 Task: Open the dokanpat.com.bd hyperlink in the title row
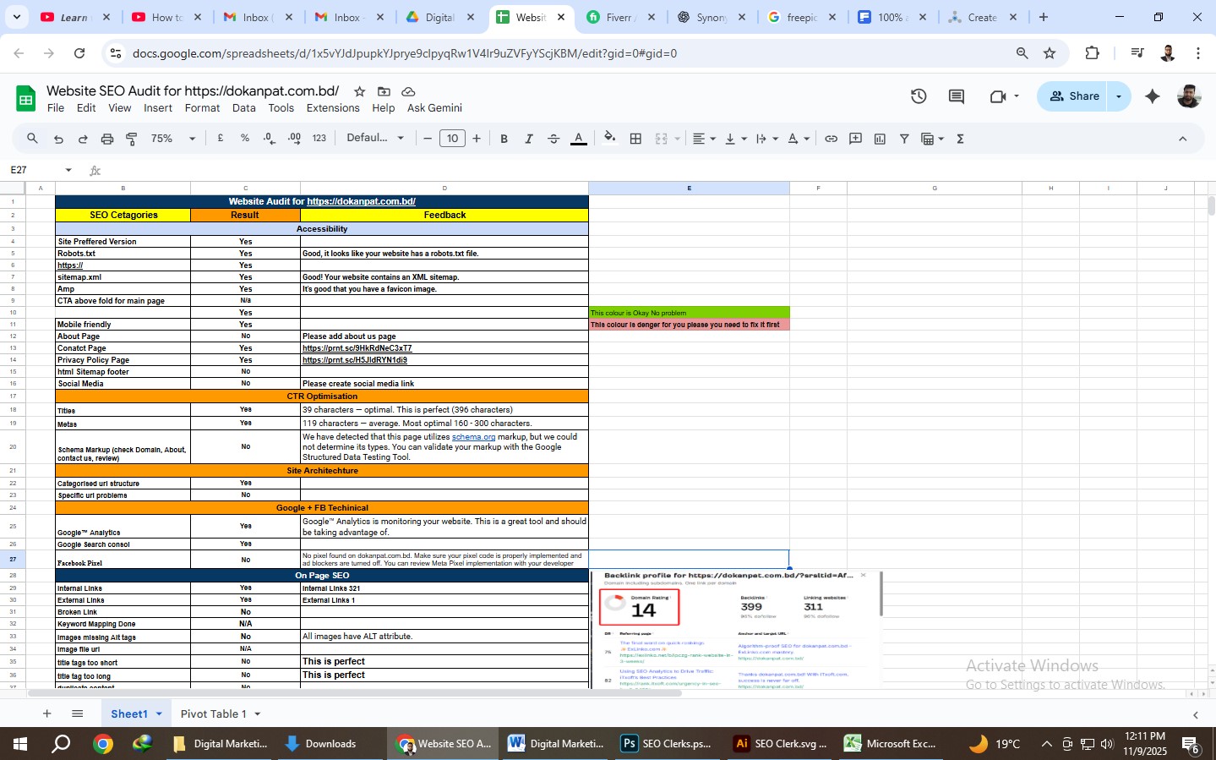(x=362, y=201)
